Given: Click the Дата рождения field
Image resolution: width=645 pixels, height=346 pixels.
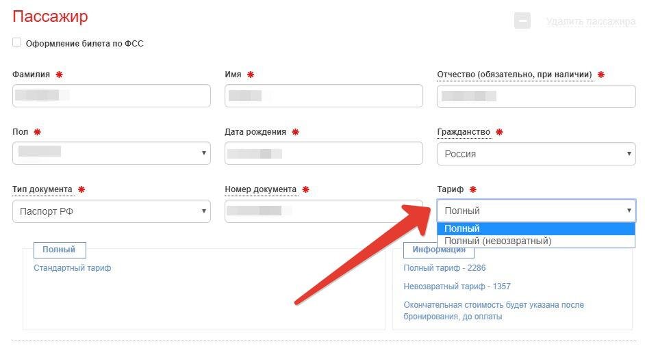Looking at the screenshot, I should click(324, 153).
